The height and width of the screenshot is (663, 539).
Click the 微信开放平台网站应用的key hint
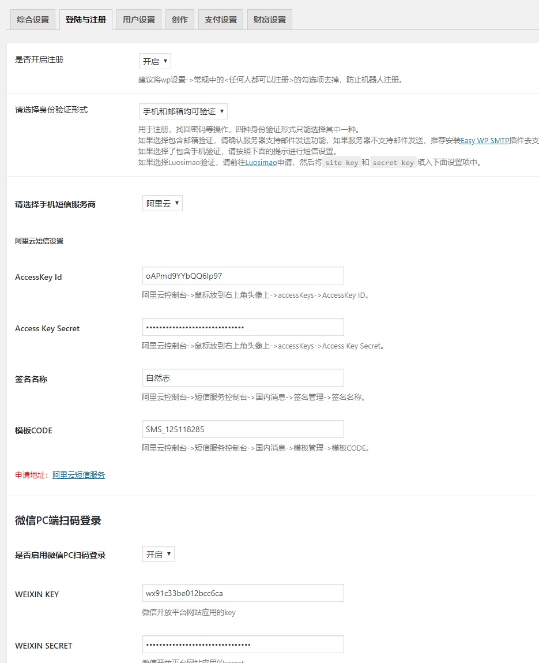point(189,612)
